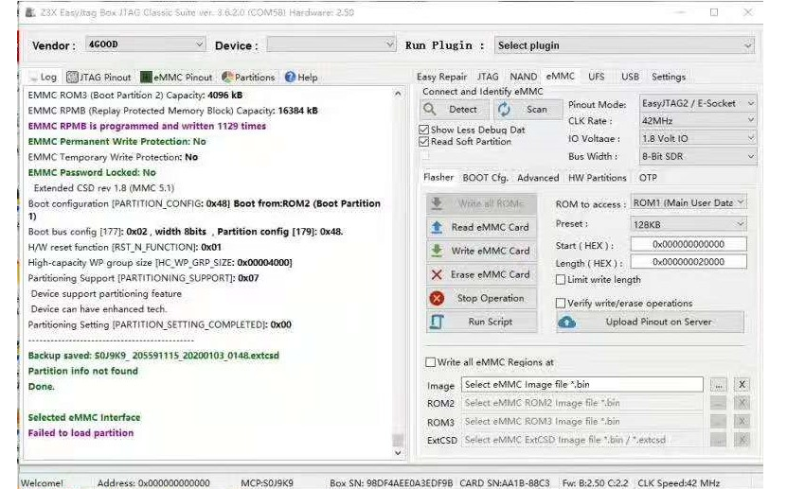This screenshot has height=489, width=787.
Task: Click the Log page icon
Action: pyautogui.click(x=34, y=78)
